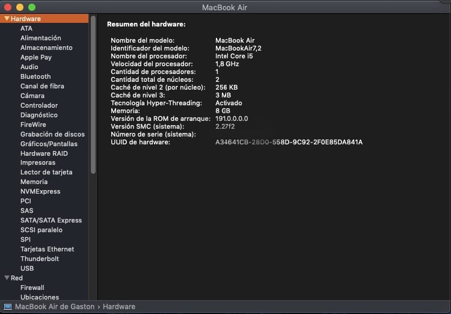Click the SMC version 2.27f2

tap(225, 126)
